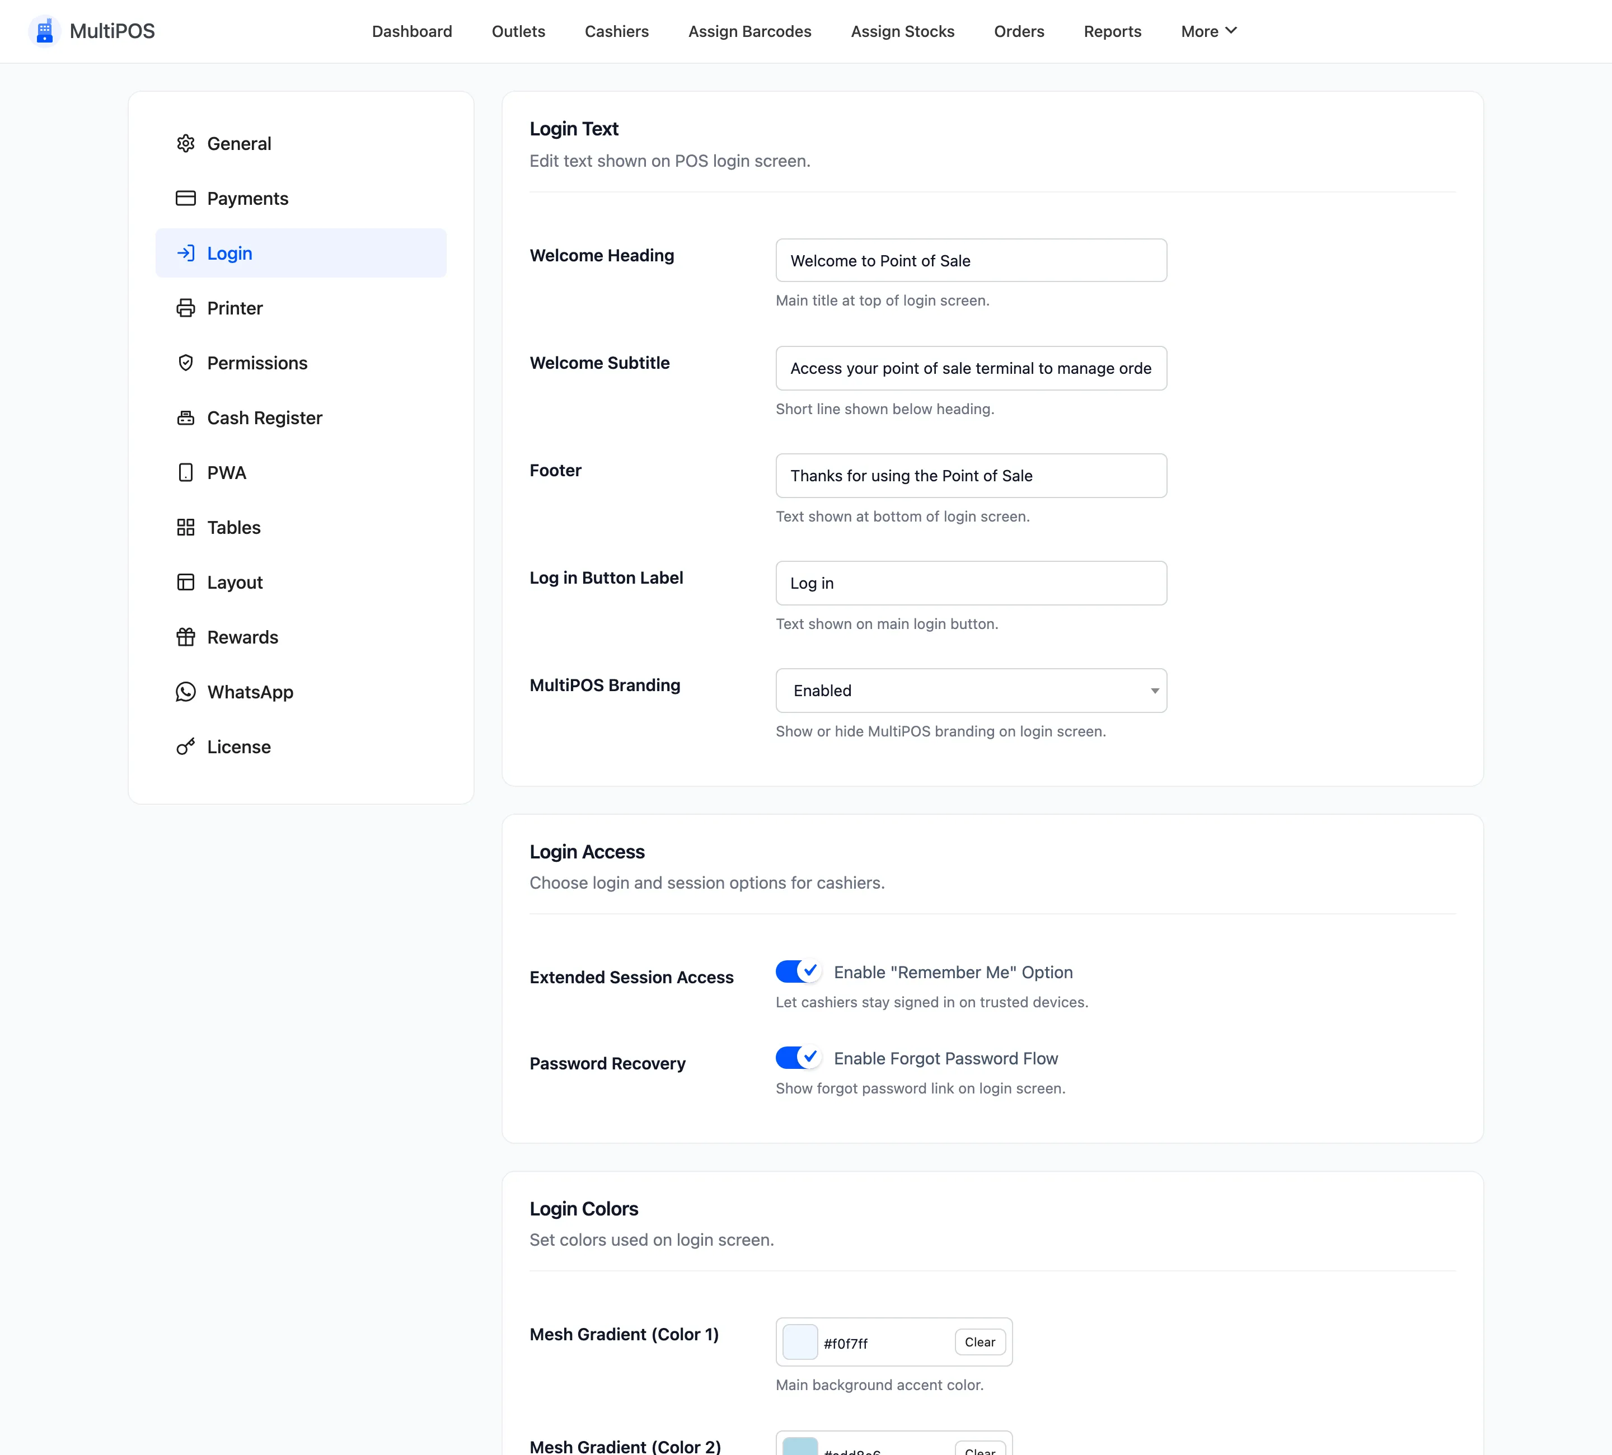Open the PWA phone icon
This screenshot has width=1612, height=1455.
pyautogui.click(x=185, y=472)
